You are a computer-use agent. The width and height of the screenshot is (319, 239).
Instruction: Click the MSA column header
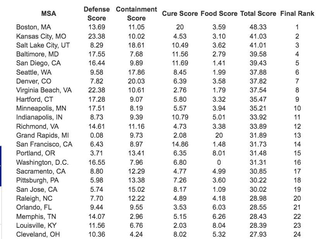click(48, 14)
